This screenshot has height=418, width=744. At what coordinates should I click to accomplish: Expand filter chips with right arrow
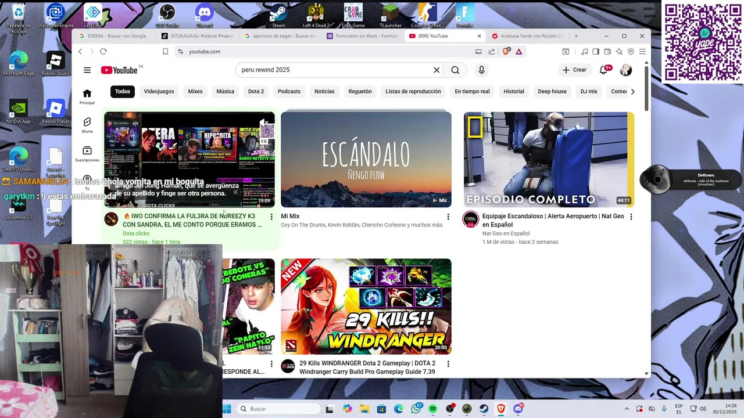632,92
